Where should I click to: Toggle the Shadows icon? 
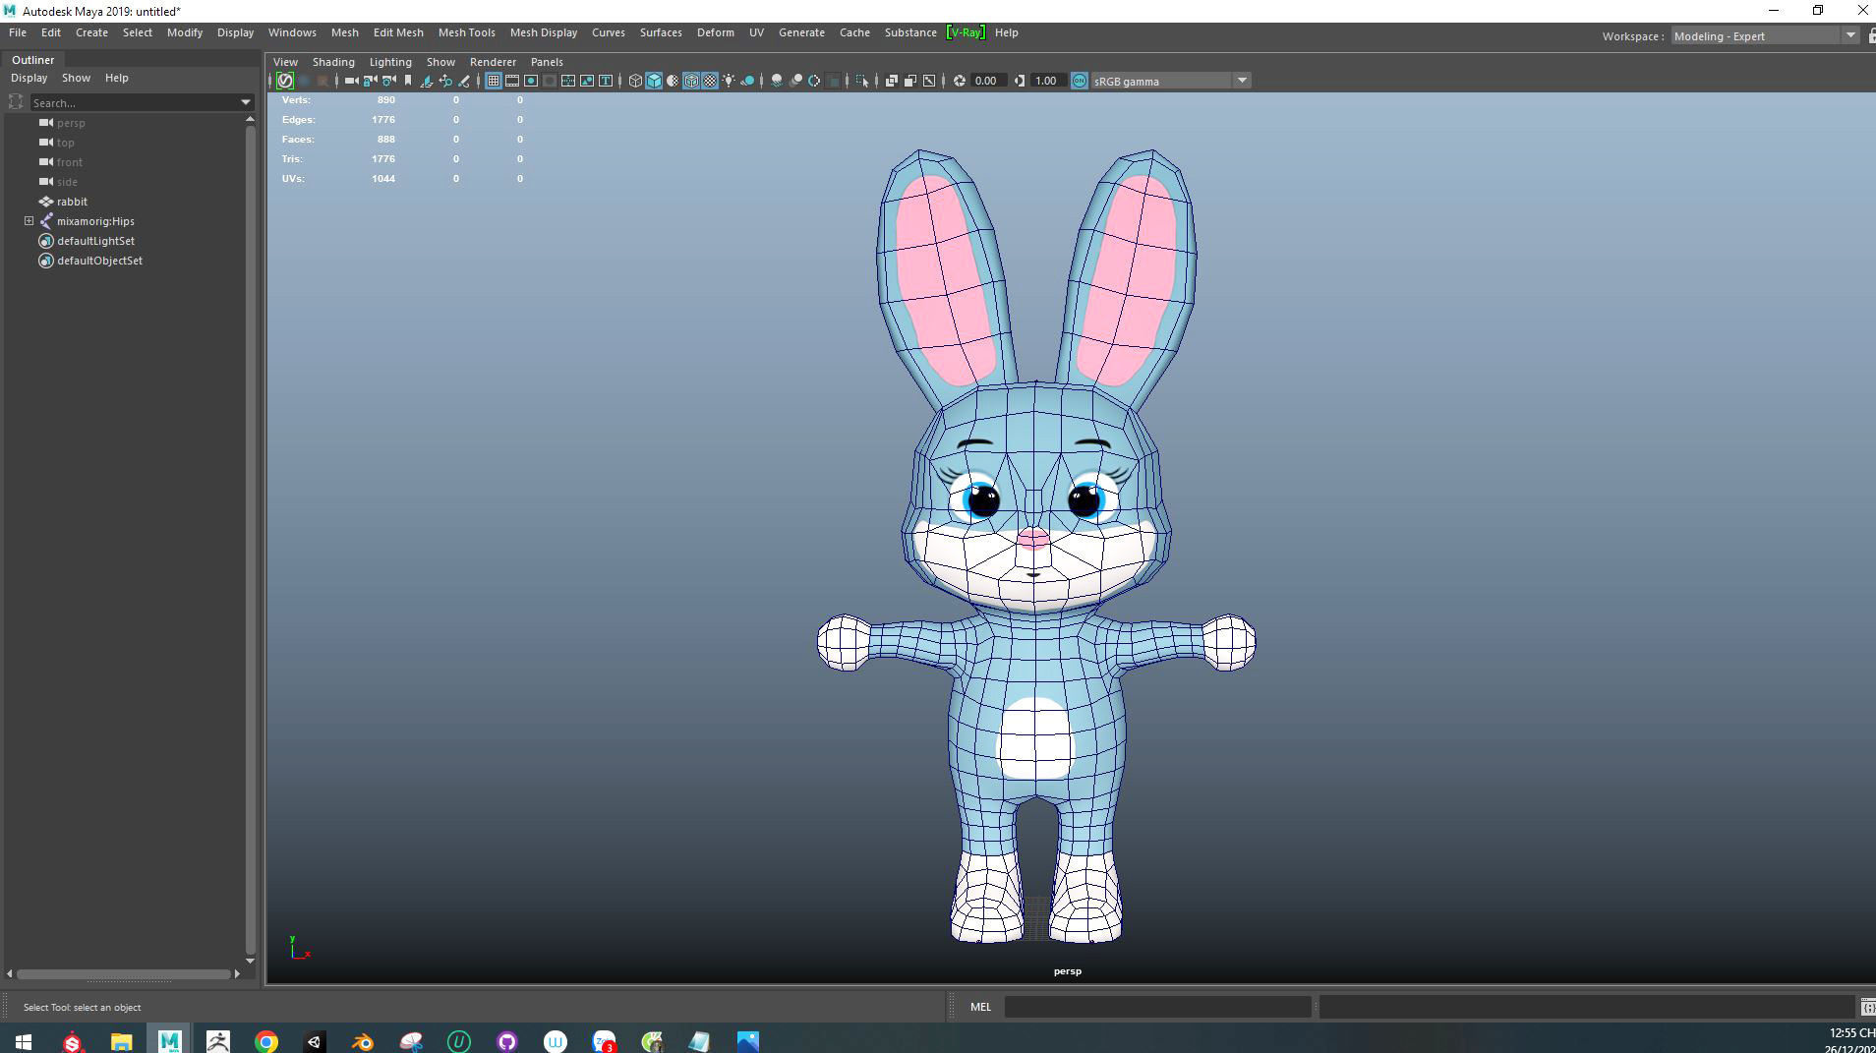(x=747, y=81)
